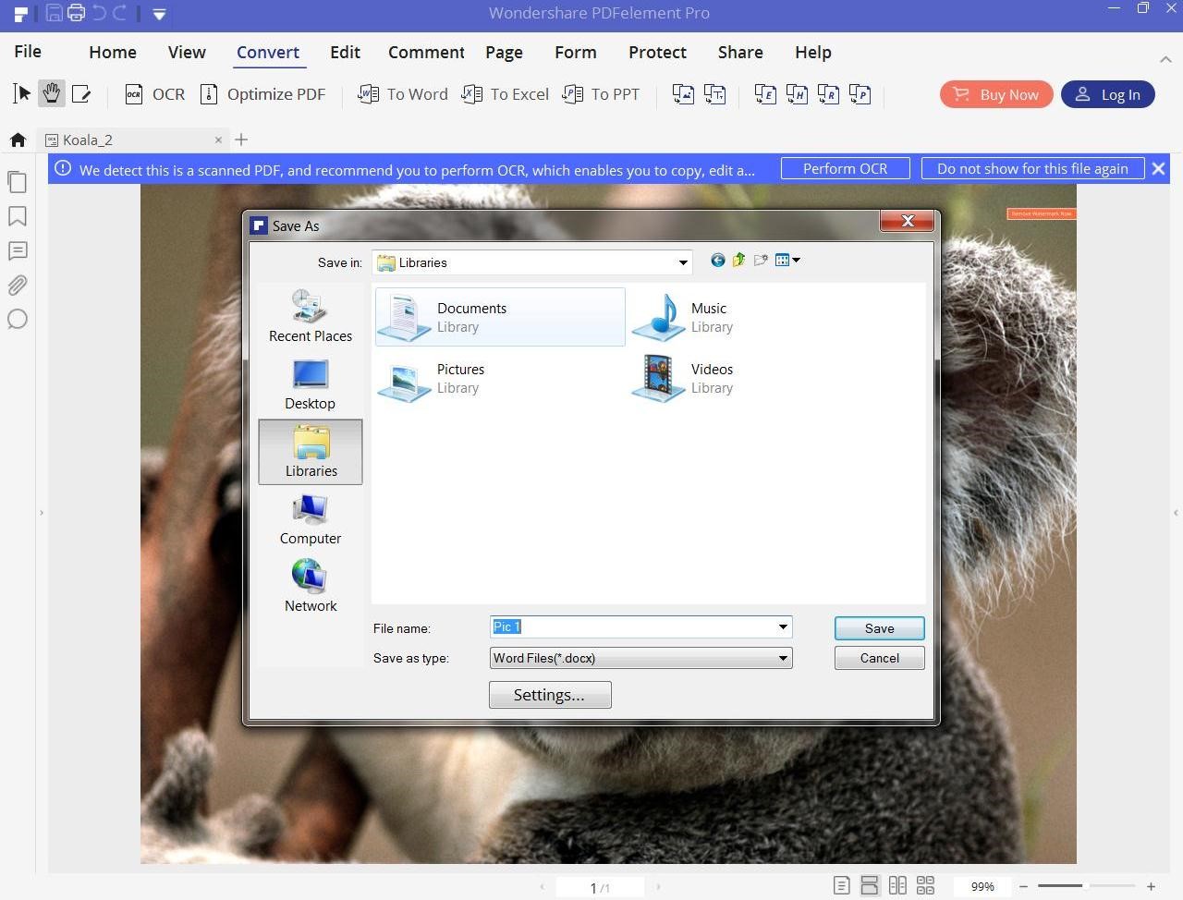The height and width of the screenshot is (900, 1183).
Task: Click the Buy Now button
Action: click(996, 94)
